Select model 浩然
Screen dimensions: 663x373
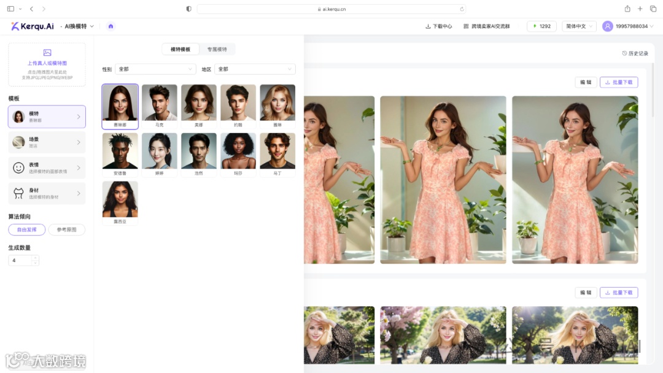[199, 155]
